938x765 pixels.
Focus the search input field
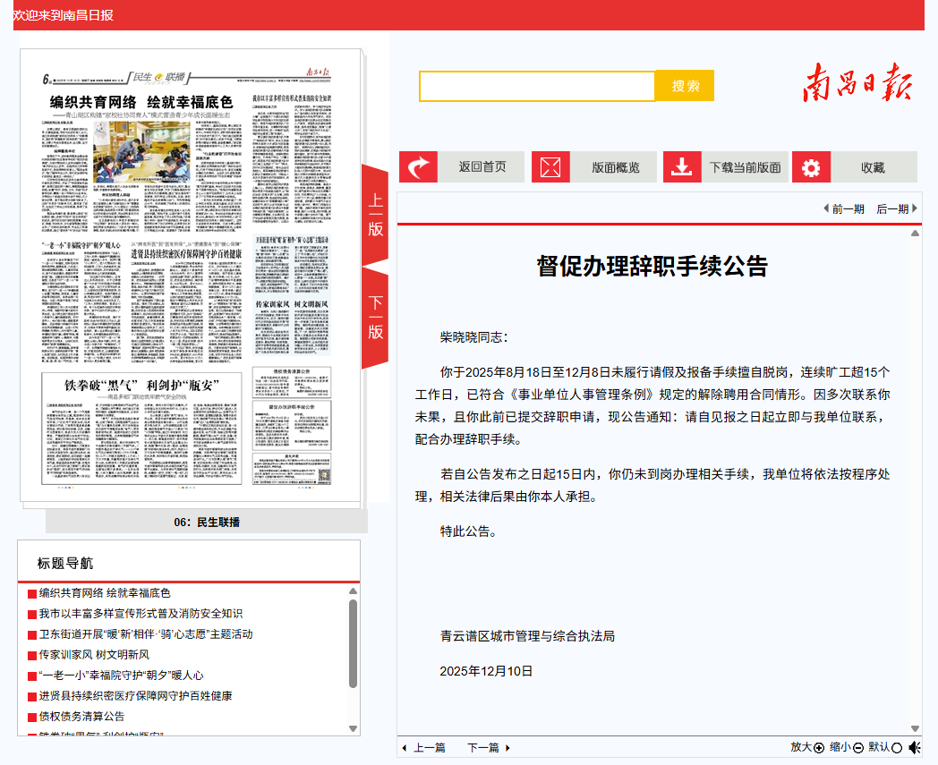(x=537, y=86)
